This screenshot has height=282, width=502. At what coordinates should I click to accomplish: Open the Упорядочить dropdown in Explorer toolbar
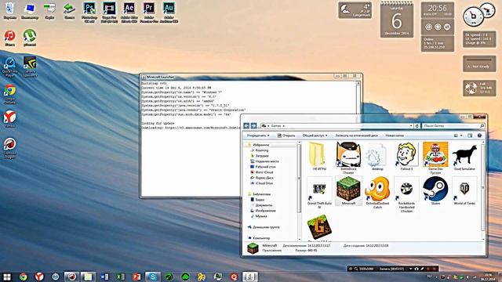tap(258, 136)
